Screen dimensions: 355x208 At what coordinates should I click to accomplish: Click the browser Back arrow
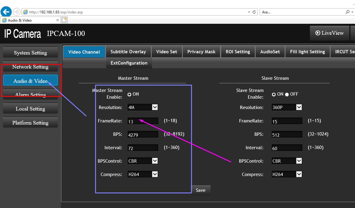(6, 12)
